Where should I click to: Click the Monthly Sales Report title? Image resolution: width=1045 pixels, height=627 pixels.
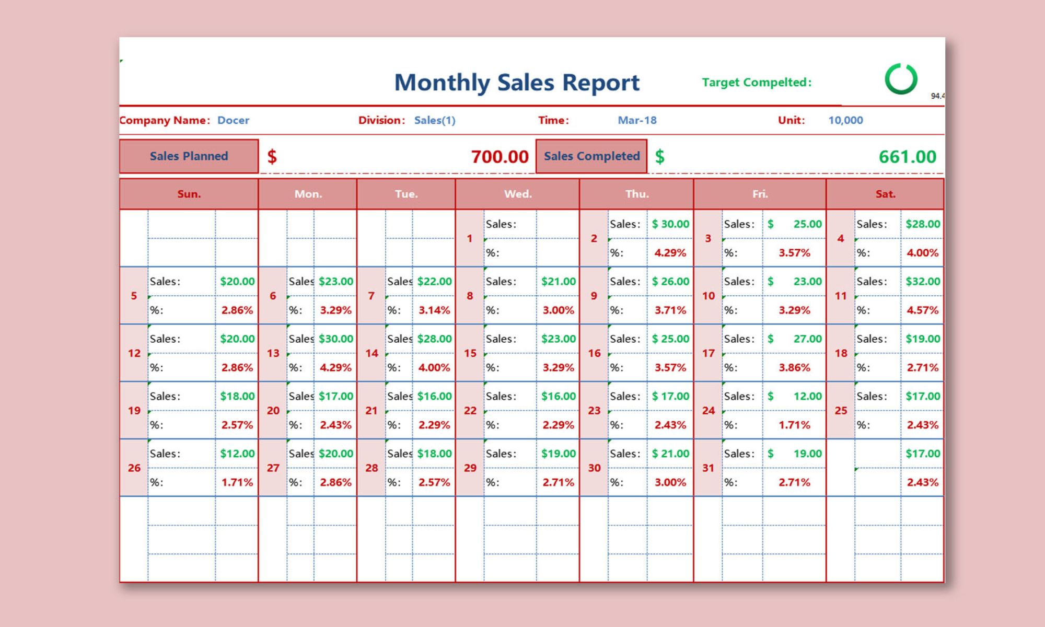(517, 83)
